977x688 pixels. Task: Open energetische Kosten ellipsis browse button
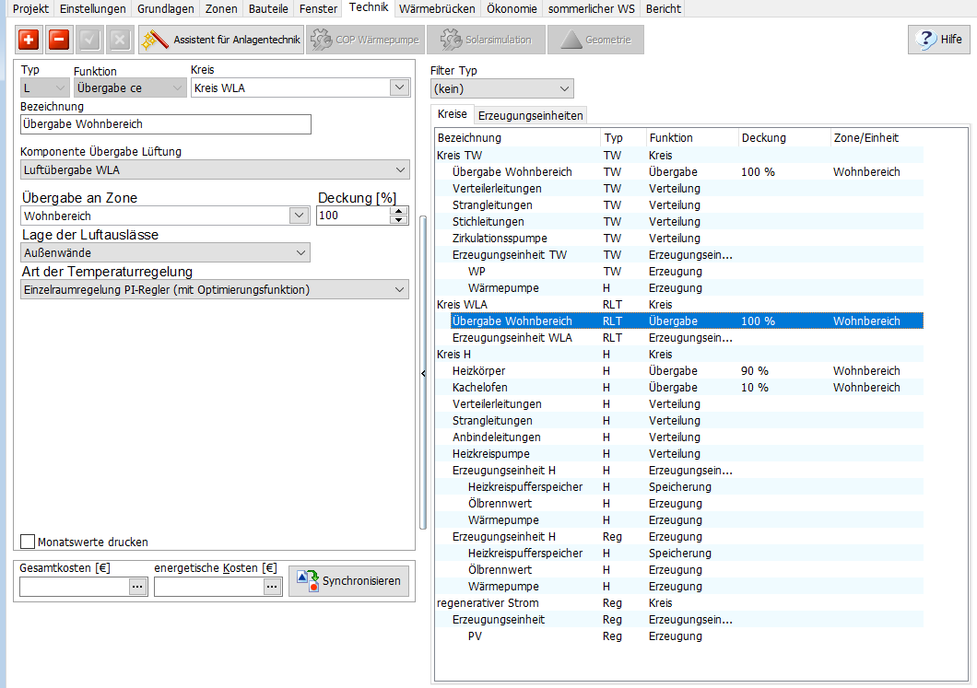point(272,587)
